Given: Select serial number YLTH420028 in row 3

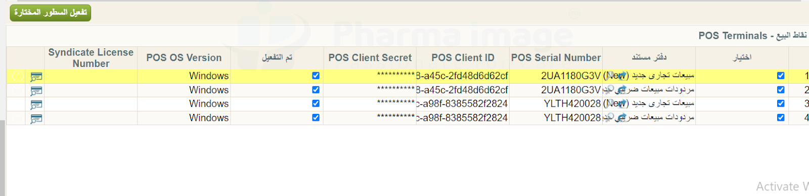Looking at the screenshot, I should pos(572,104).
